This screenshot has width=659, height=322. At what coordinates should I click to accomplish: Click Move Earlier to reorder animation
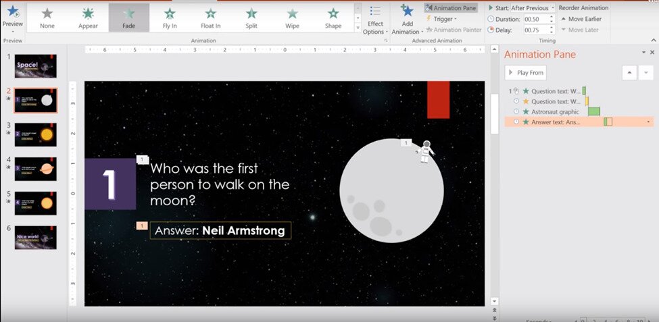(581, 19)
